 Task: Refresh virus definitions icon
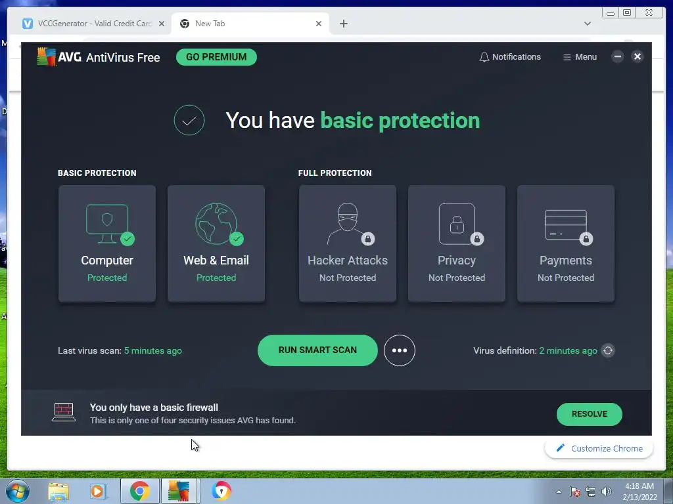coord(608,350)
